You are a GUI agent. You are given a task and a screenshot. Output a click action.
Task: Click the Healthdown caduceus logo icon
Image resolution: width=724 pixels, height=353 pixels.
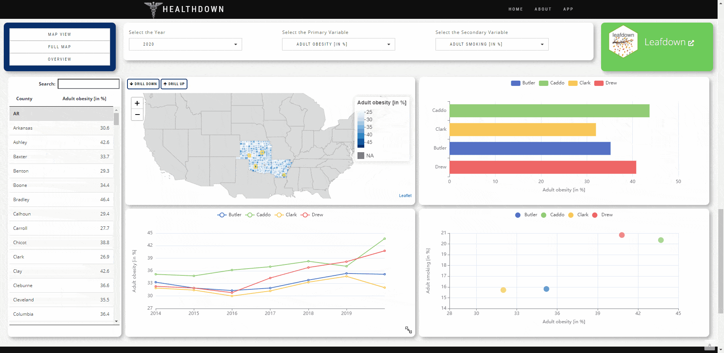(x=153, y=9)
